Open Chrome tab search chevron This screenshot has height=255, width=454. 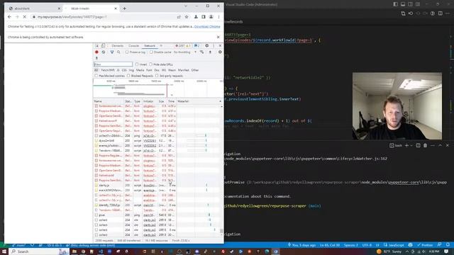[x=186, y=6]
